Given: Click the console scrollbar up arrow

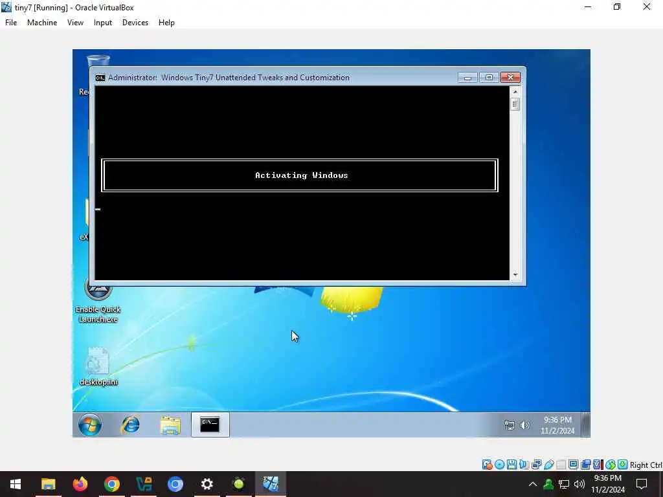Looking at the screenshot, I should pos(515,91).
